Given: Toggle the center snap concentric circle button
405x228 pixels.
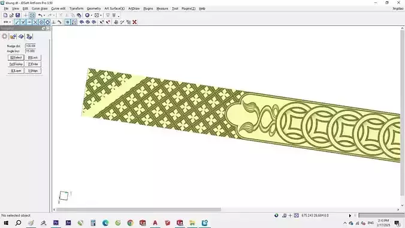Looking at the screenshot, I should coord(41,22).
